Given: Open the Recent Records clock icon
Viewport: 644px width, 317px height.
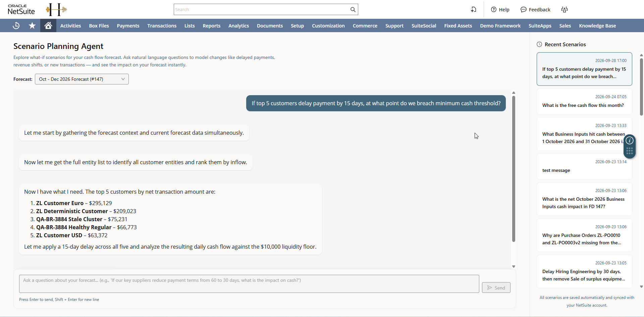Looking at the screenshot, I should (16, 25).
